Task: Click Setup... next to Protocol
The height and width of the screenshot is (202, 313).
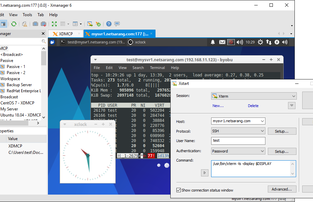Action: point(282,131)
